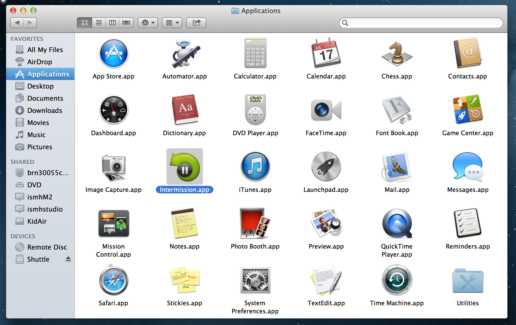Viewport: 516px width, 325px height.
Task: Select the TextEdit.app icon
Action: tap(326, 280)
